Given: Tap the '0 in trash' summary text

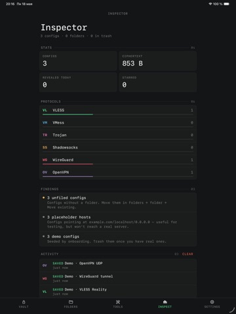Looking at the screenshot, I should [101, 36].
